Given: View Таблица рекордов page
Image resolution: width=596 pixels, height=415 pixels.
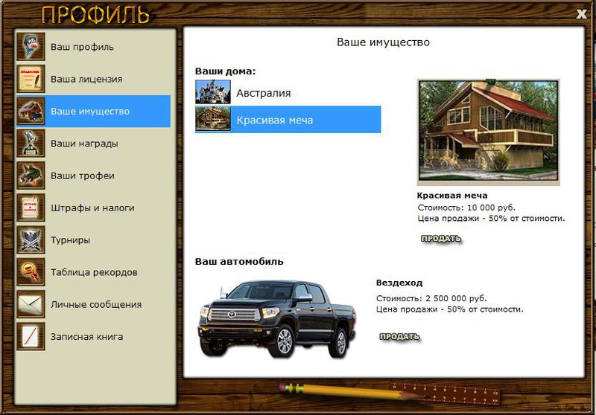Looking at the screenshot, I should 93,272.
